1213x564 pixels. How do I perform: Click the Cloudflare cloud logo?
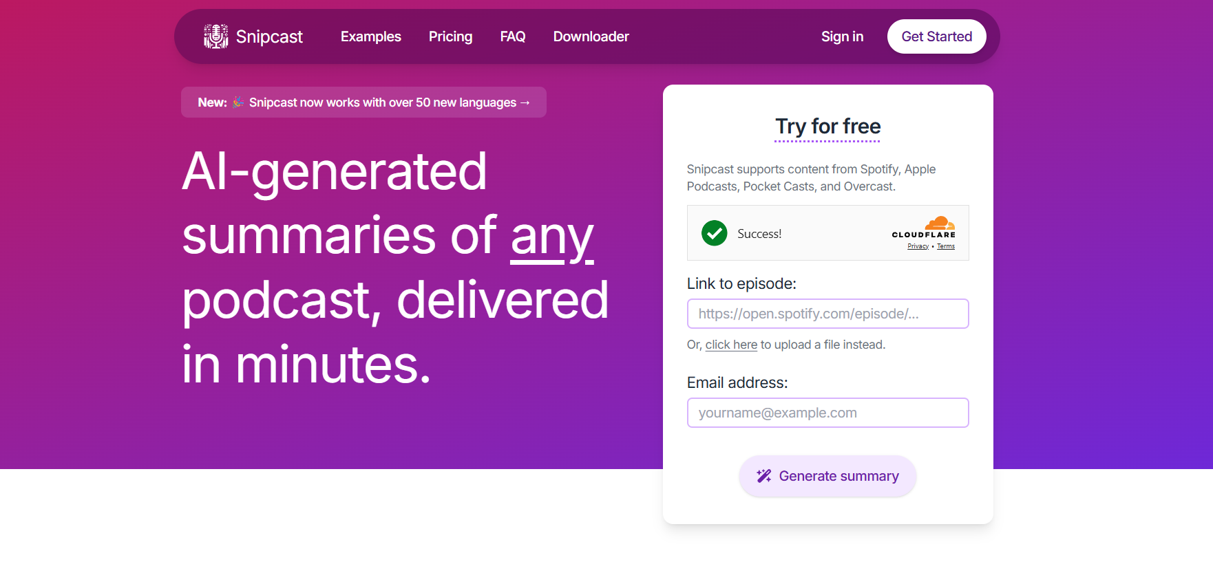click(940, 223)
